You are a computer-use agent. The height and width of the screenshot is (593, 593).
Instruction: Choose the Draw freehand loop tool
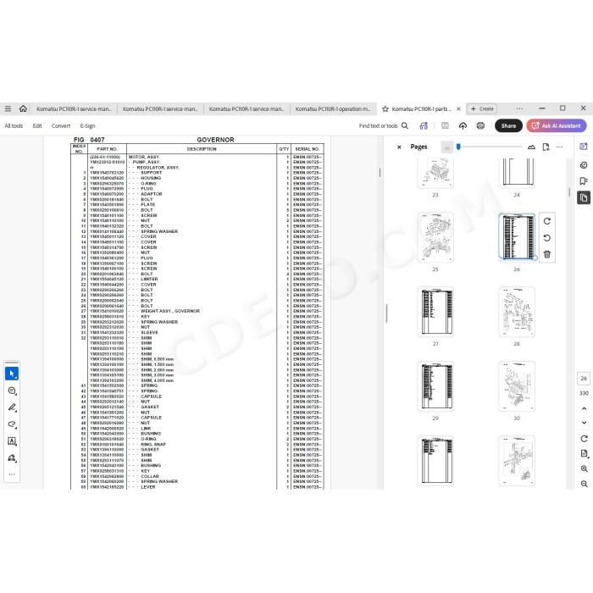point(12,424)
